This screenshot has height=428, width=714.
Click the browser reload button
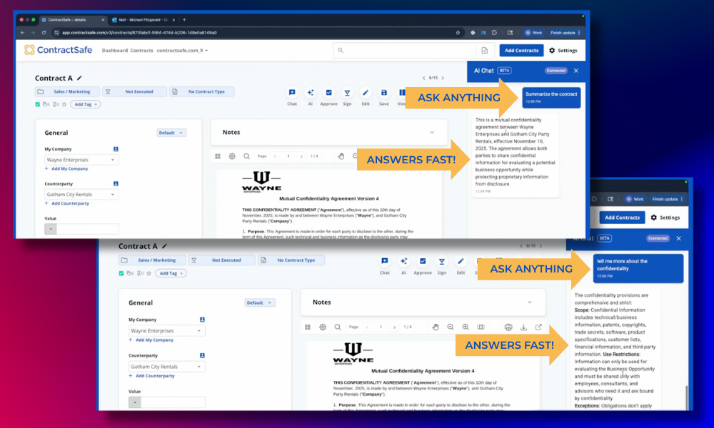44,33
